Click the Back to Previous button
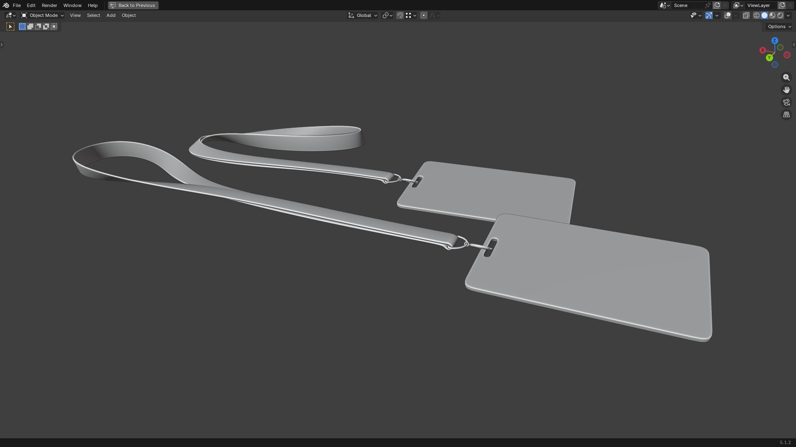796x447 pixels. pyautogui.click(x=133, y=5)
